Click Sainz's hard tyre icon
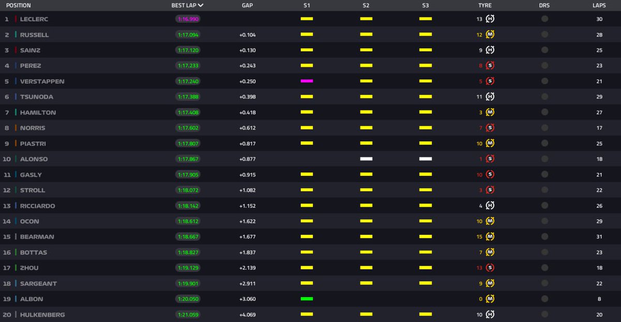 (490, 50)
